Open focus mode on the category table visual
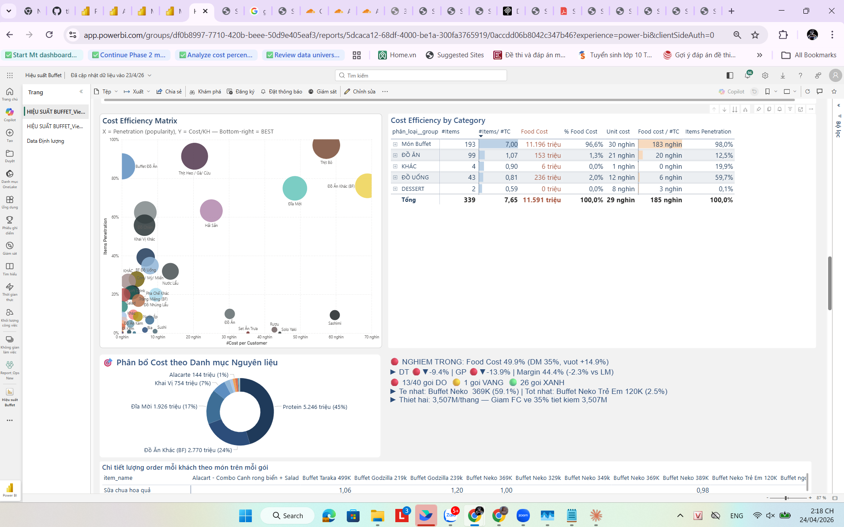This screenshot has width=844, height=527. coord(800,109)
